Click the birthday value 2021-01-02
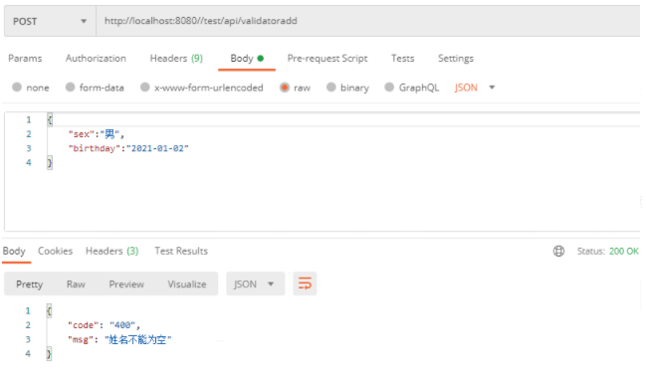The height and width of the screenshot is (378, 646). [x=157, y=148]
